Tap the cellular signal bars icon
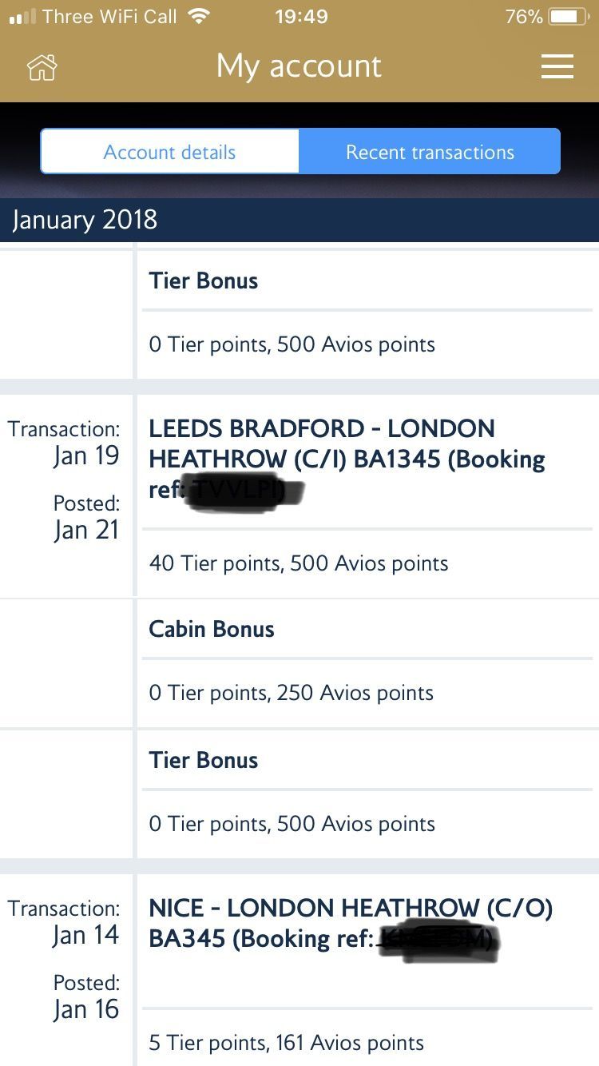 tap(22, 16)
